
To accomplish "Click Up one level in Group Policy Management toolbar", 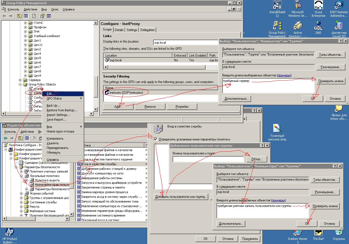I will pyautogui.click(x=19, y=16).
